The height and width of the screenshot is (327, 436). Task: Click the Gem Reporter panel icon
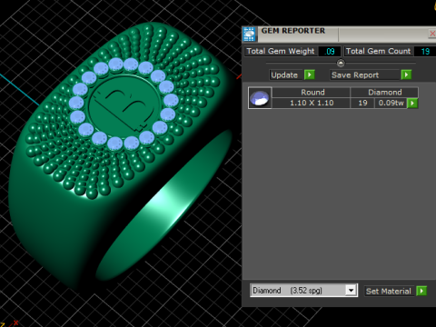pyautogui.click(x=250, y=34)
